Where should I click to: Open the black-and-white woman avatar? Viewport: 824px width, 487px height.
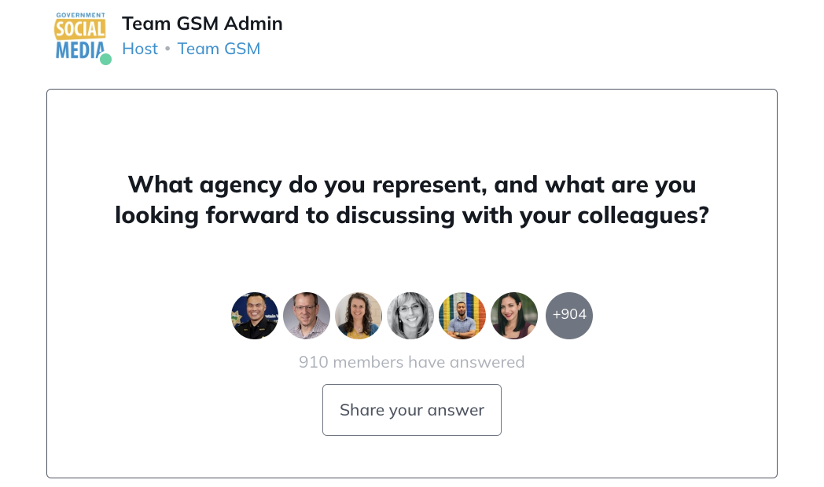[410, 316]
